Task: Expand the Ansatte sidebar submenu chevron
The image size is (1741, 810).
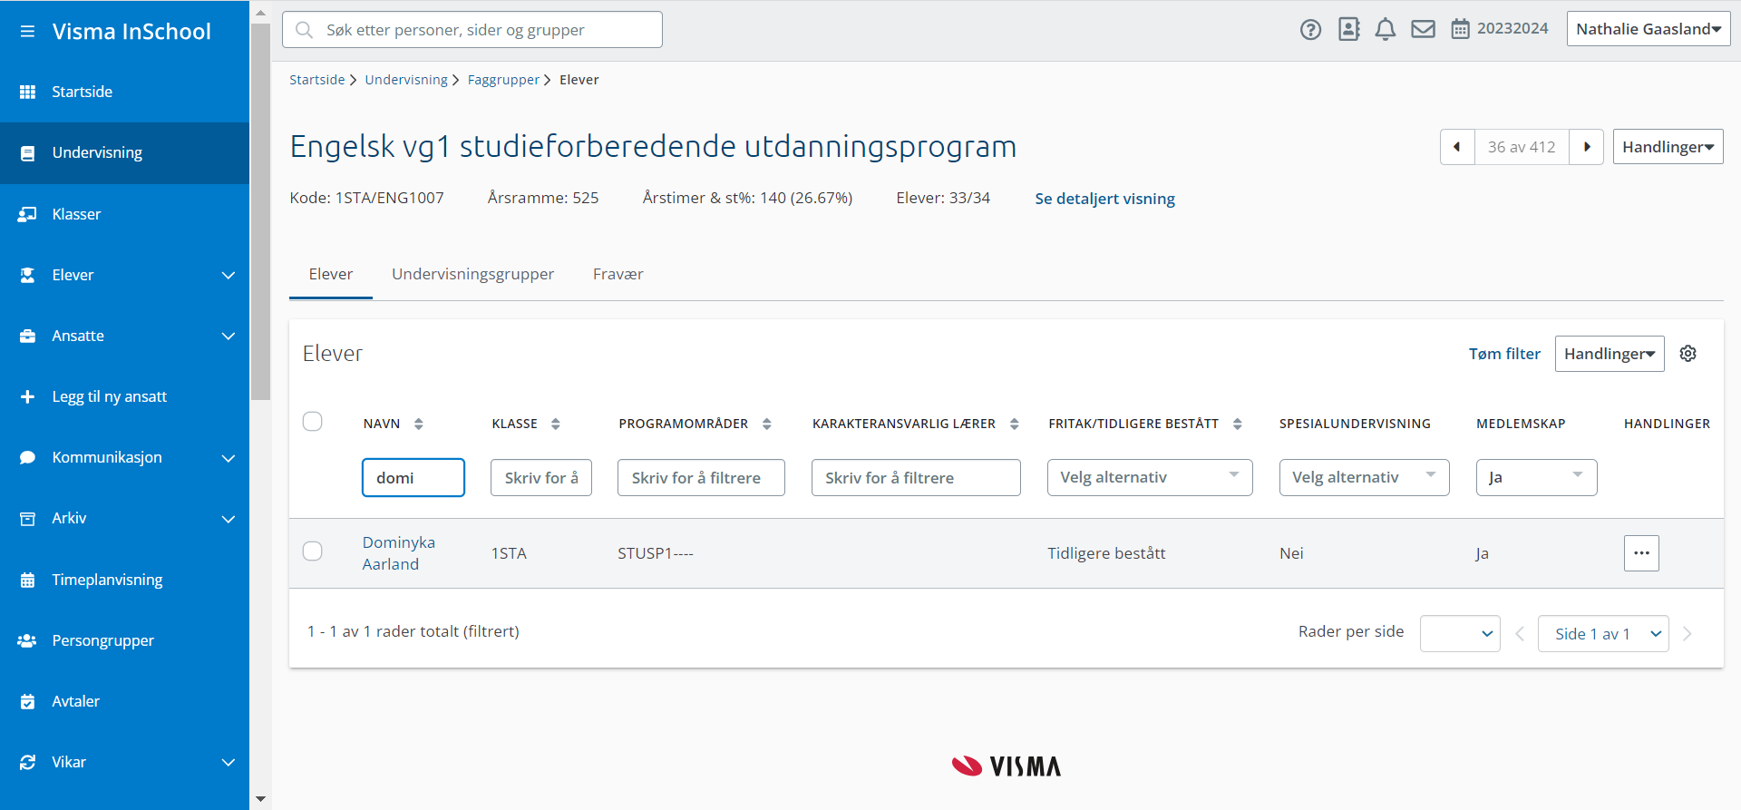Action: [229, 336]
